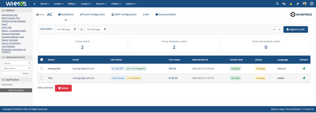Screen dimensions: 316x113
Task: Click the admin user avatar
Action: (305, 4)
